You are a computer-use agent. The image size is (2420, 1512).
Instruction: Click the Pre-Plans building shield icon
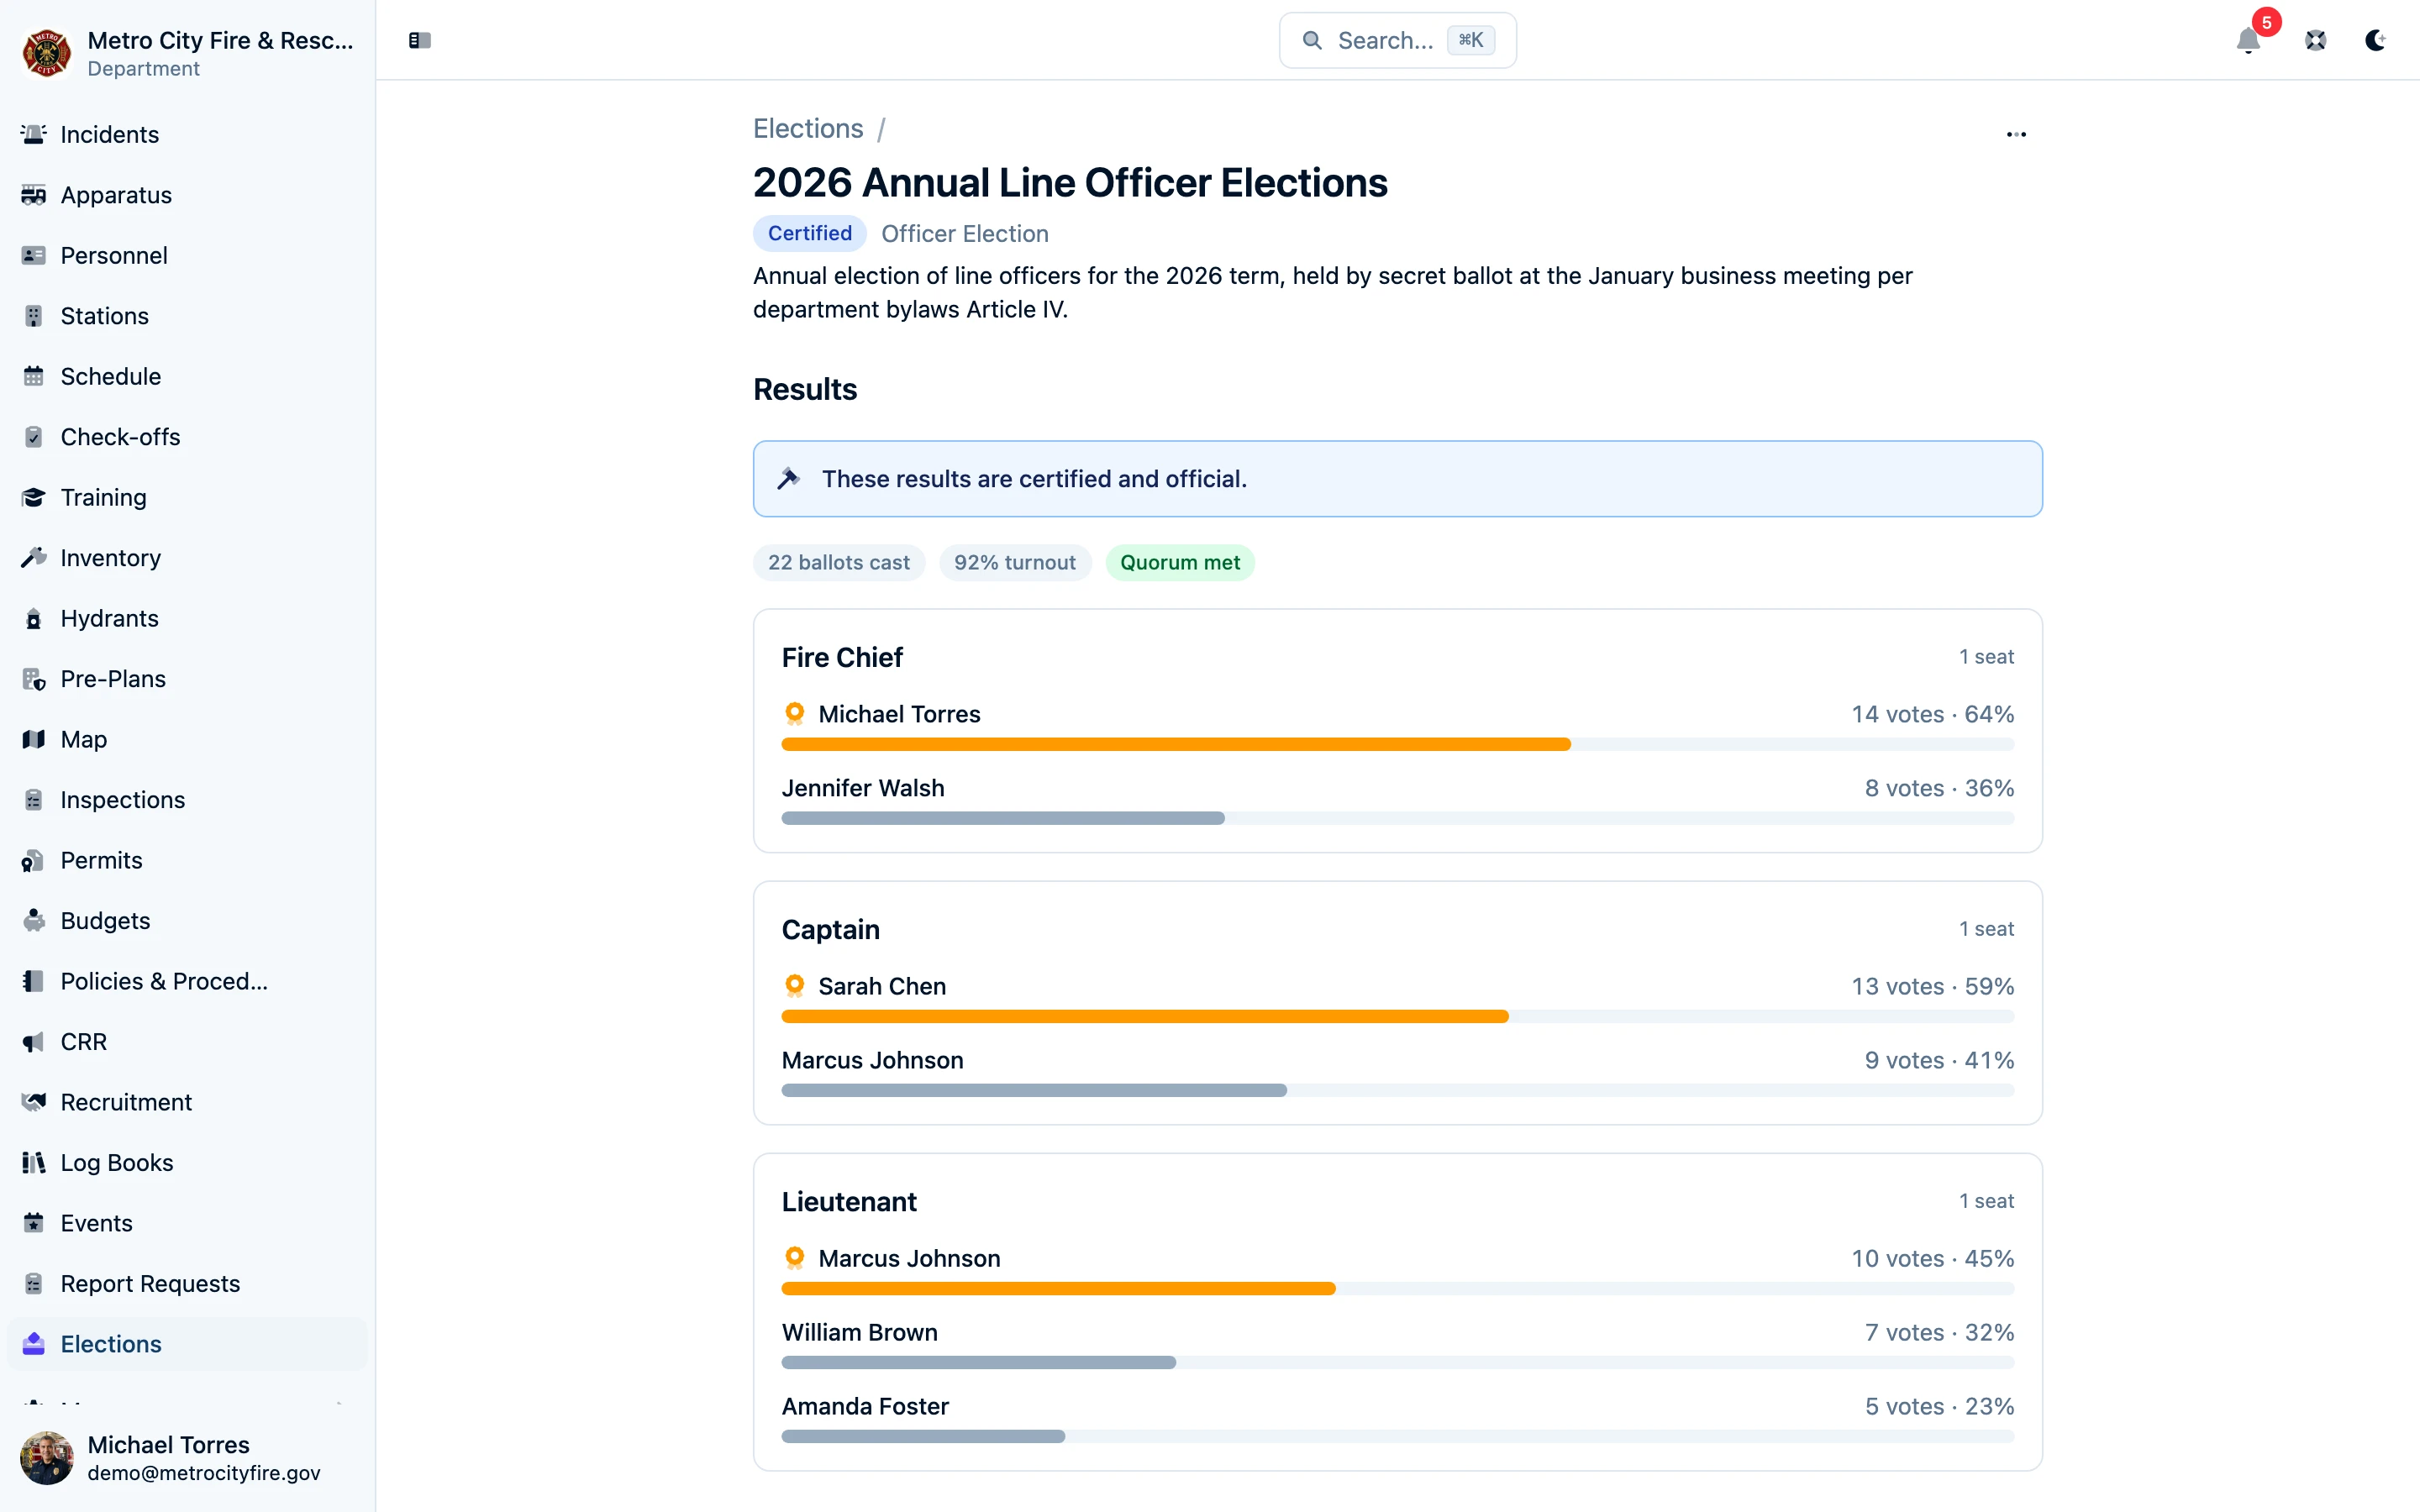pyautogui.click(x=33, y=679)
